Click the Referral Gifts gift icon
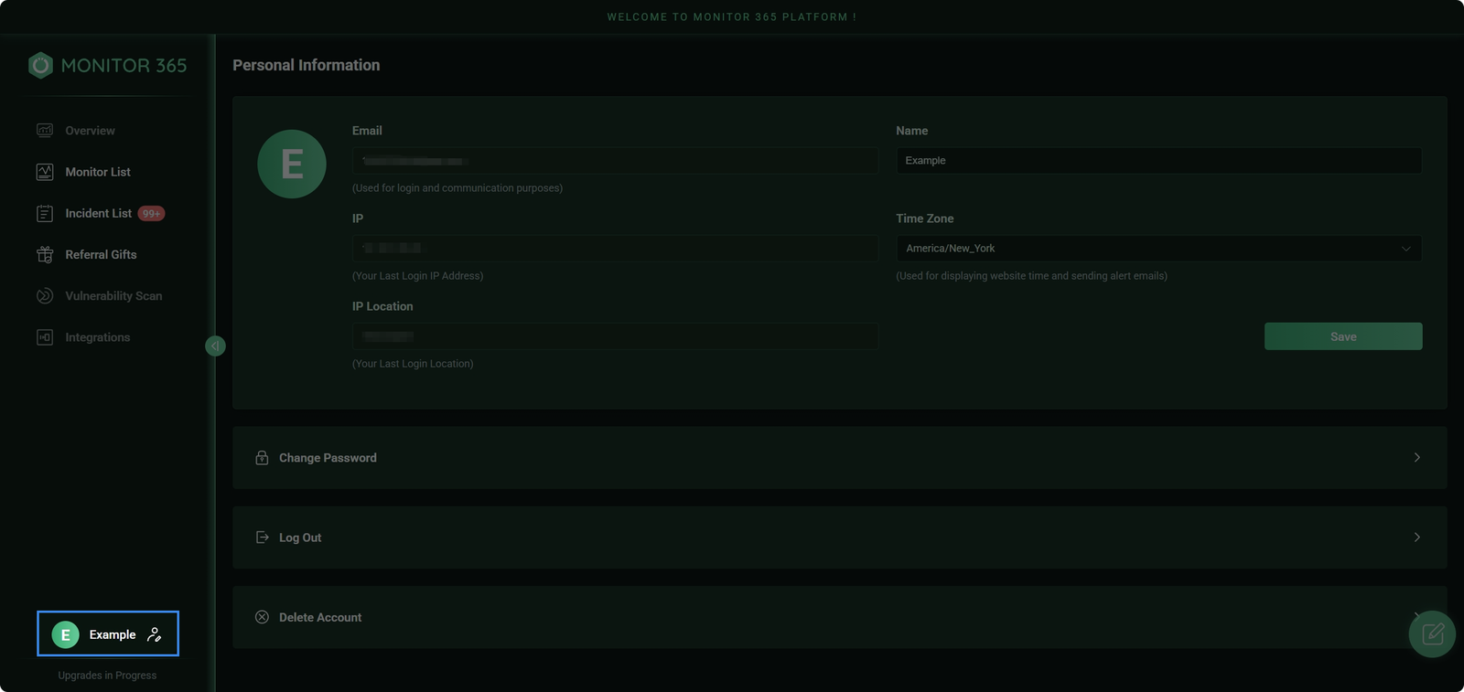1464x692 pixels. point(45,255)
